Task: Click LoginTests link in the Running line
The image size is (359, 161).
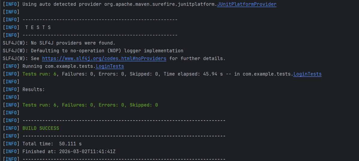Action: pos(110,66)
